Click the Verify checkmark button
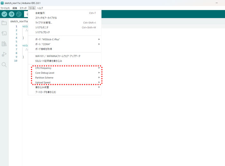225x166 pixels. [x=4, y=14]
